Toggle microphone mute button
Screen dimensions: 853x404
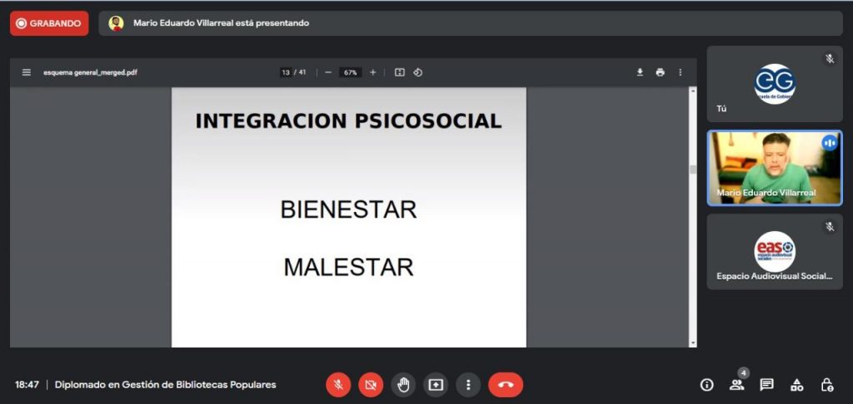tap(338, 384)
